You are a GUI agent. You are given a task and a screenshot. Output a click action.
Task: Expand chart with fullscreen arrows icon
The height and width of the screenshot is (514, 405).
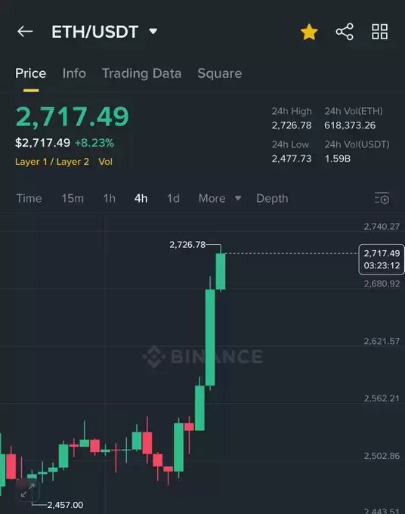(x=27, y=490)
